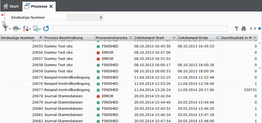Viewport: 262px width, 123px height.
Task: Click the sort arrows in Eindeutige Nummer header
Action: tap(40, 38)
